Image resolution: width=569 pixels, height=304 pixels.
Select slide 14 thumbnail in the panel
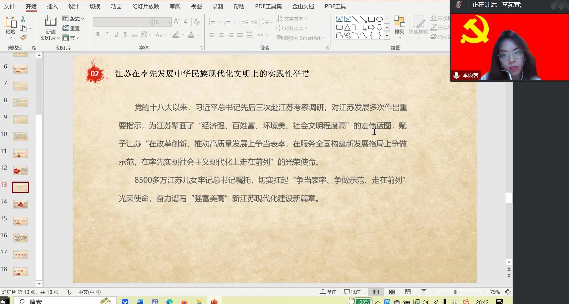(20, 204)
